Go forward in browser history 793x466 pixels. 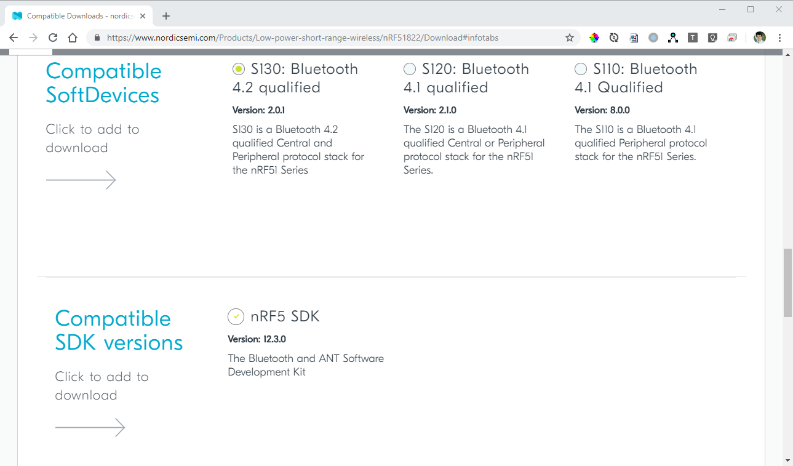tap(33, 38)
